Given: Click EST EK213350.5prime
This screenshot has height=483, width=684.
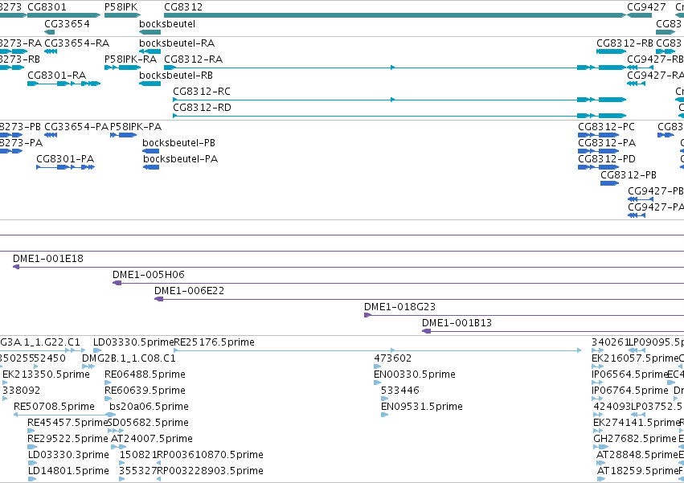Looking at the screenshot, I should [x=47, y=375].
